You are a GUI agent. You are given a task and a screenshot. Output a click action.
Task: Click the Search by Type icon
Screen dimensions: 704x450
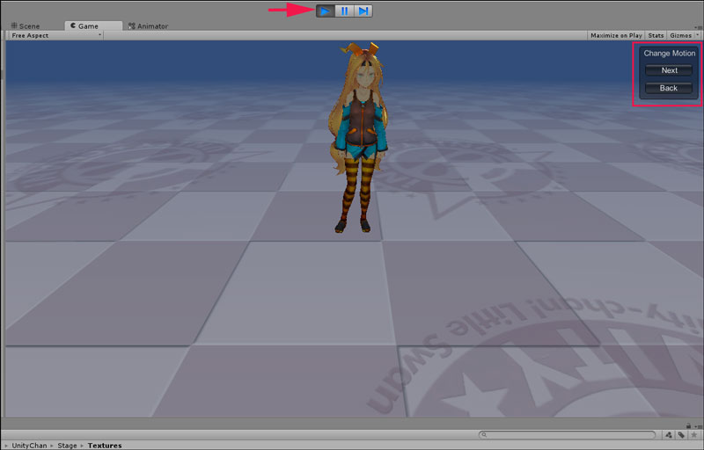point(669,435)
